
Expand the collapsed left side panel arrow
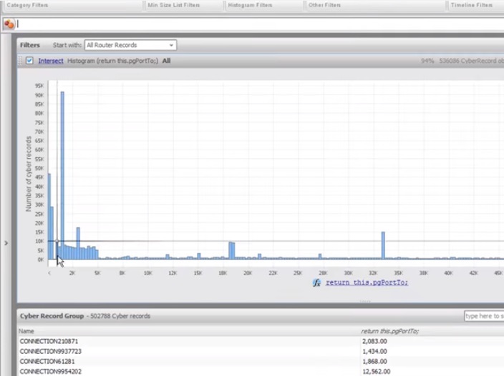(6, 243)
